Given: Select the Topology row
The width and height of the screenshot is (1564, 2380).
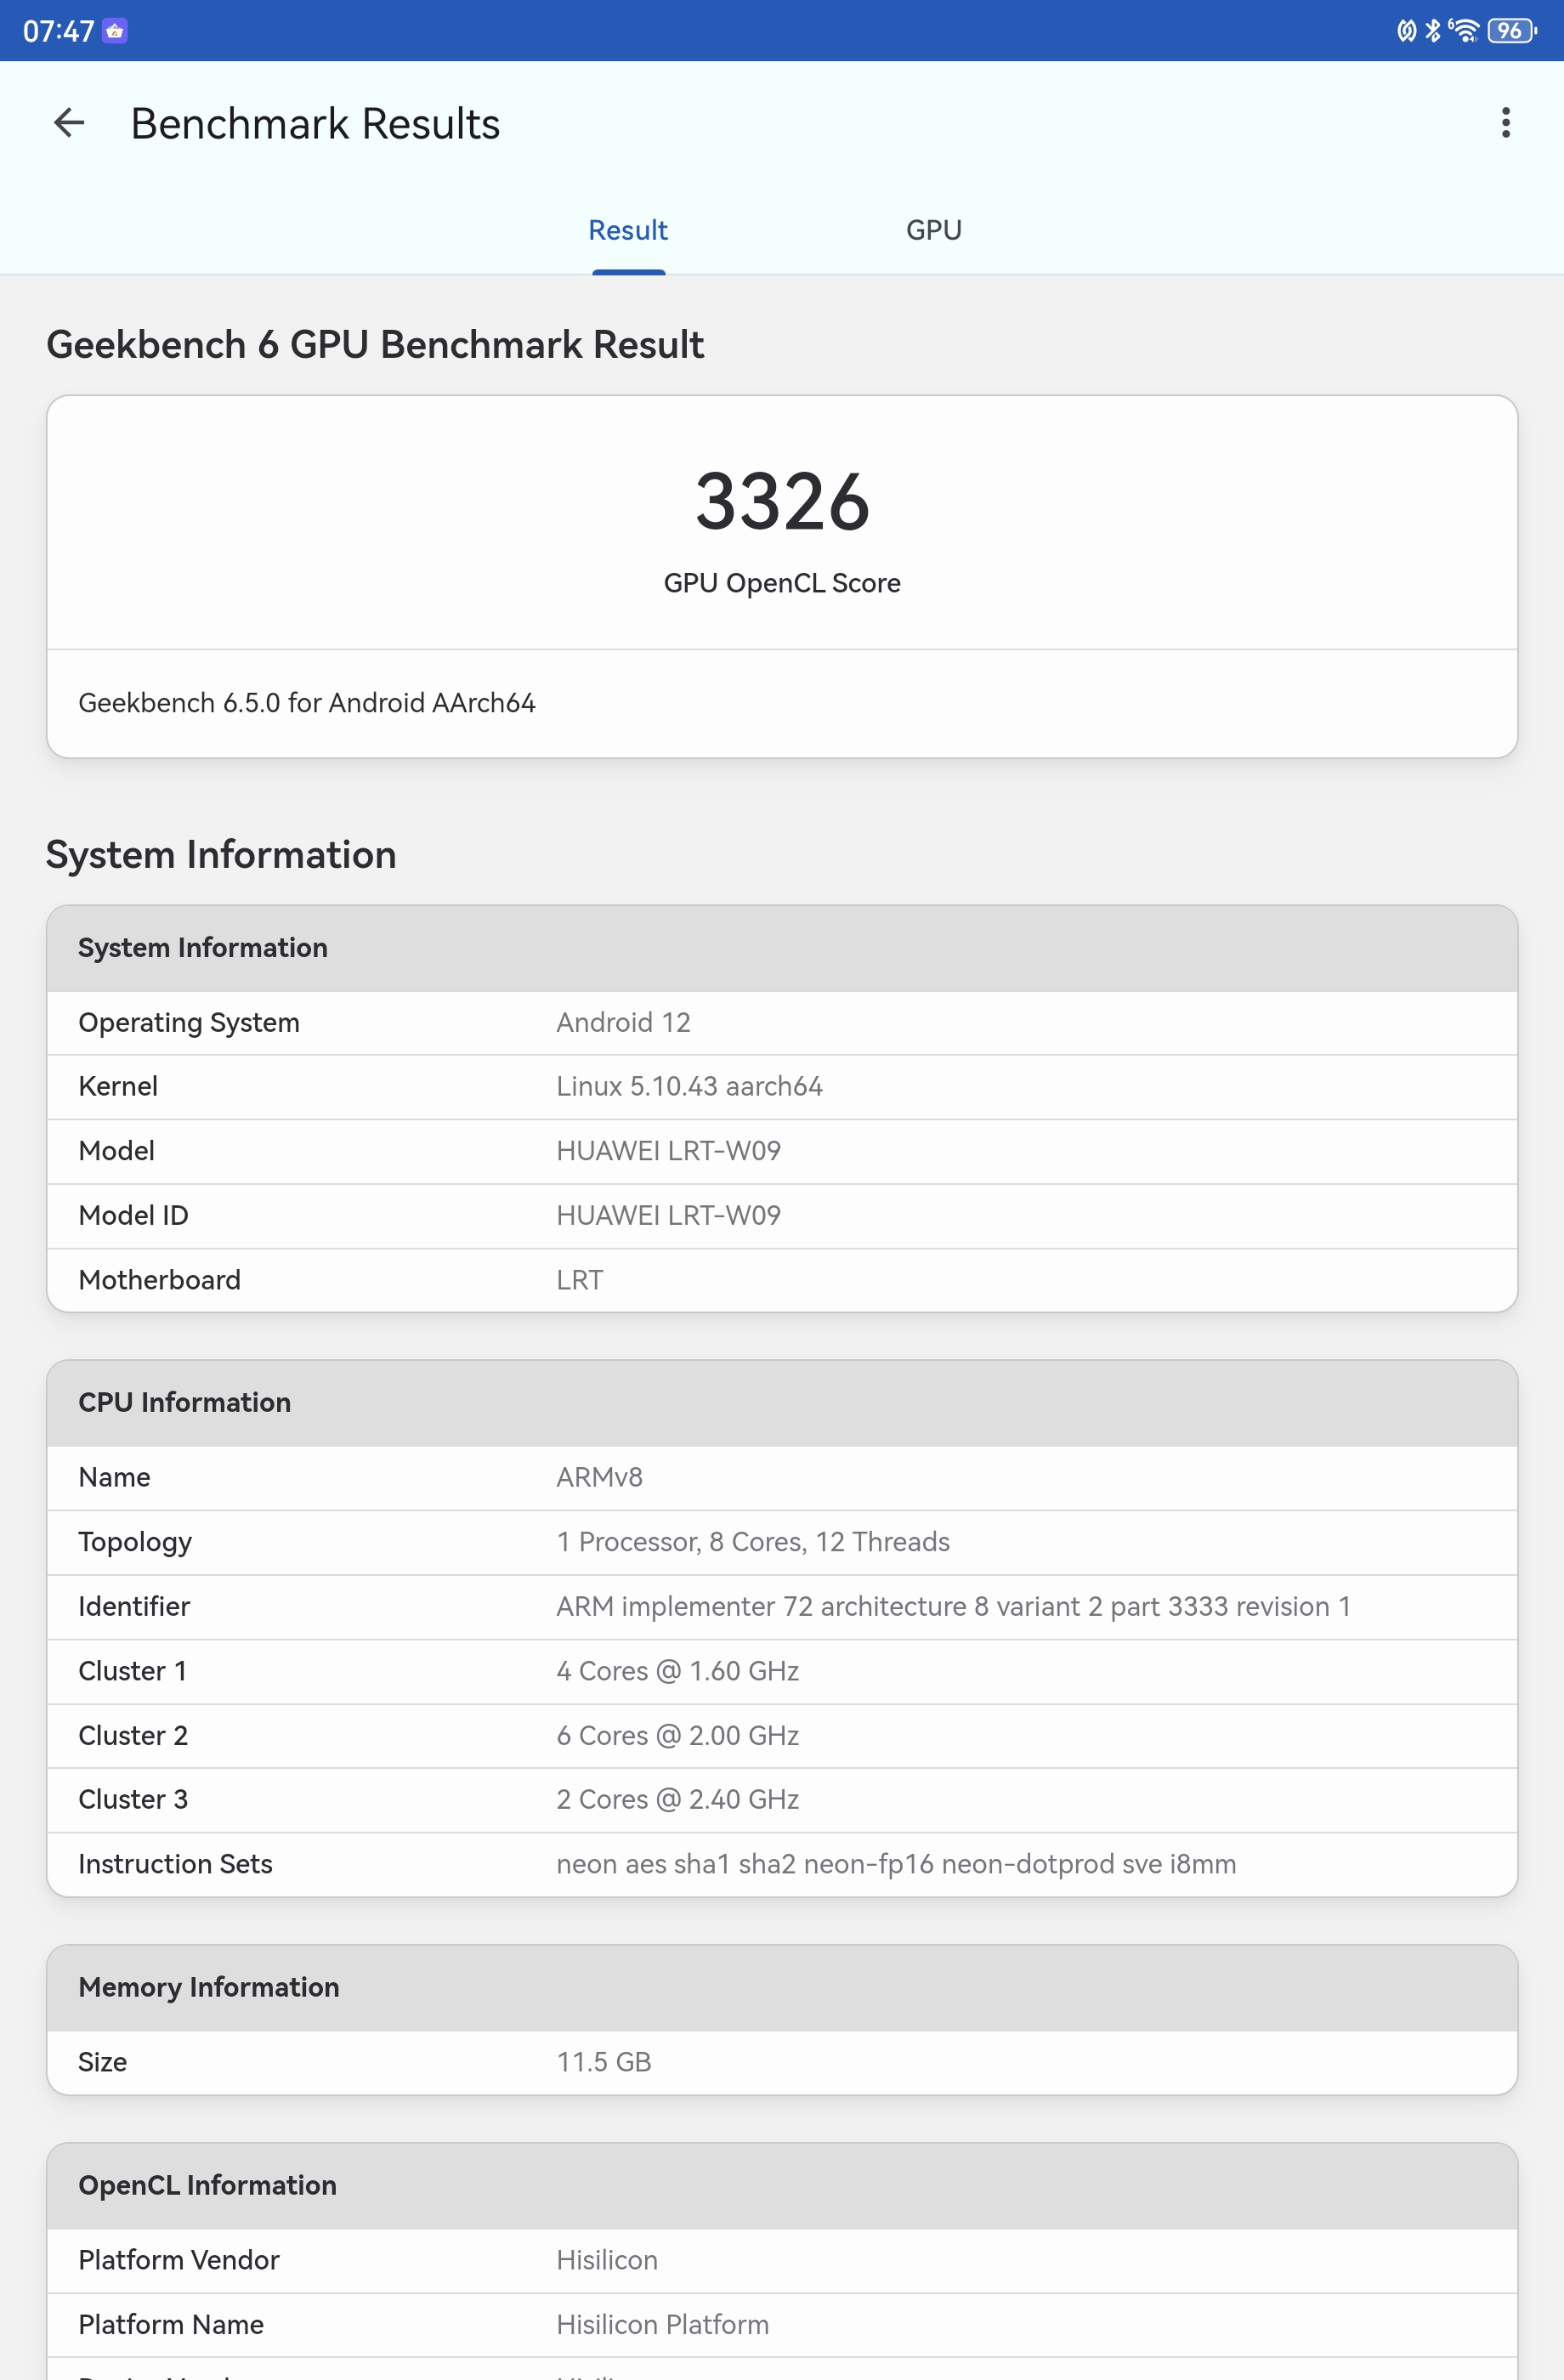Looking at the screenshot, I should 782,1542.
